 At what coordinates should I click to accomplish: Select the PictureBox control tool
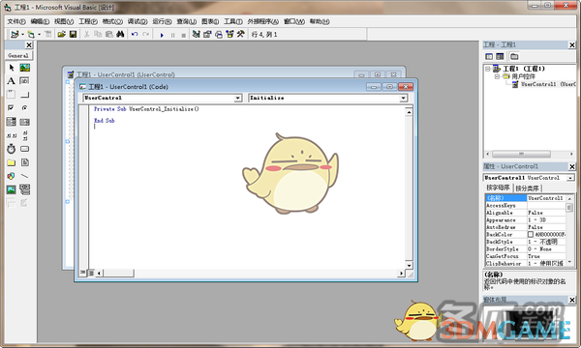click(x=25, y=68)
